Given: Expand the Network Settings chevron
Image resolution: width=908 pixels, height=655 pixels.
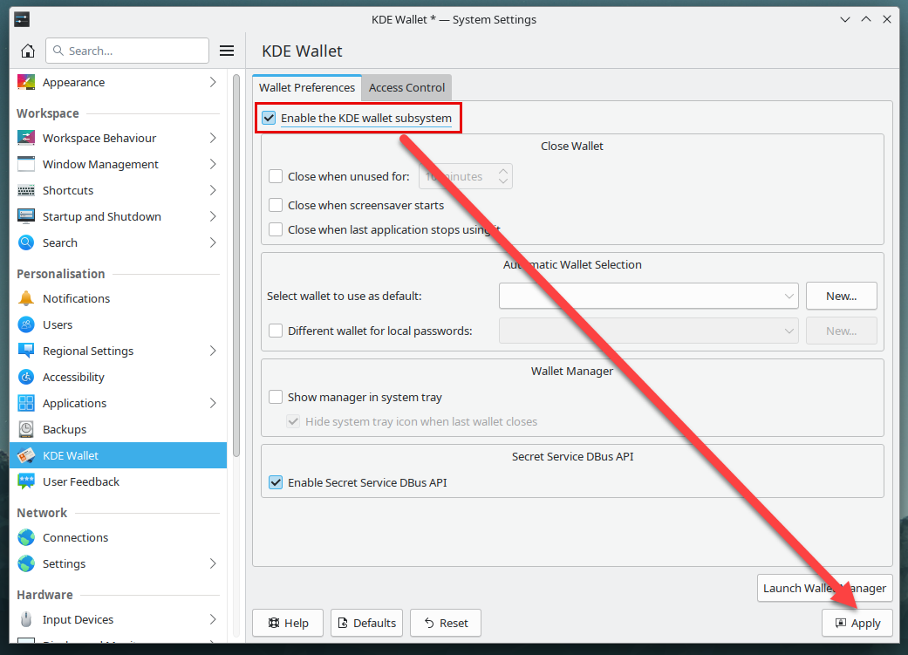Looking at the screenshot, I should [x=213, y=563].
